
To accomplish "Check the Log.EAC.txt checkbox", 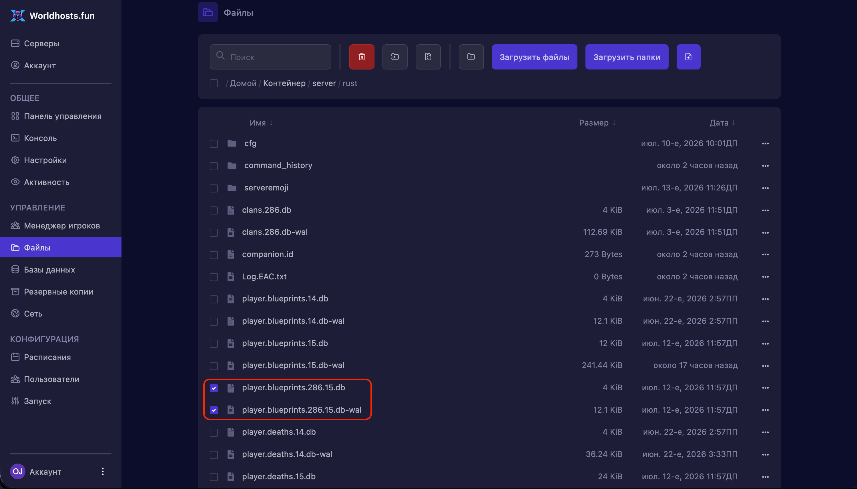I will pyautogui.click(x=214, y=277).
